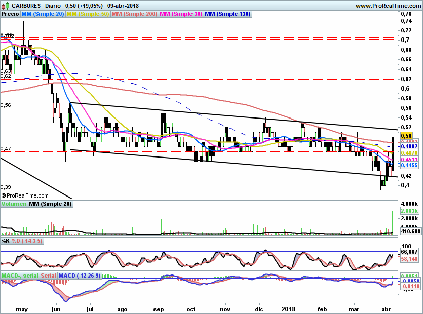
Task: Click the 2018 year marker on time axis
Action: click(x=288, y=309)
